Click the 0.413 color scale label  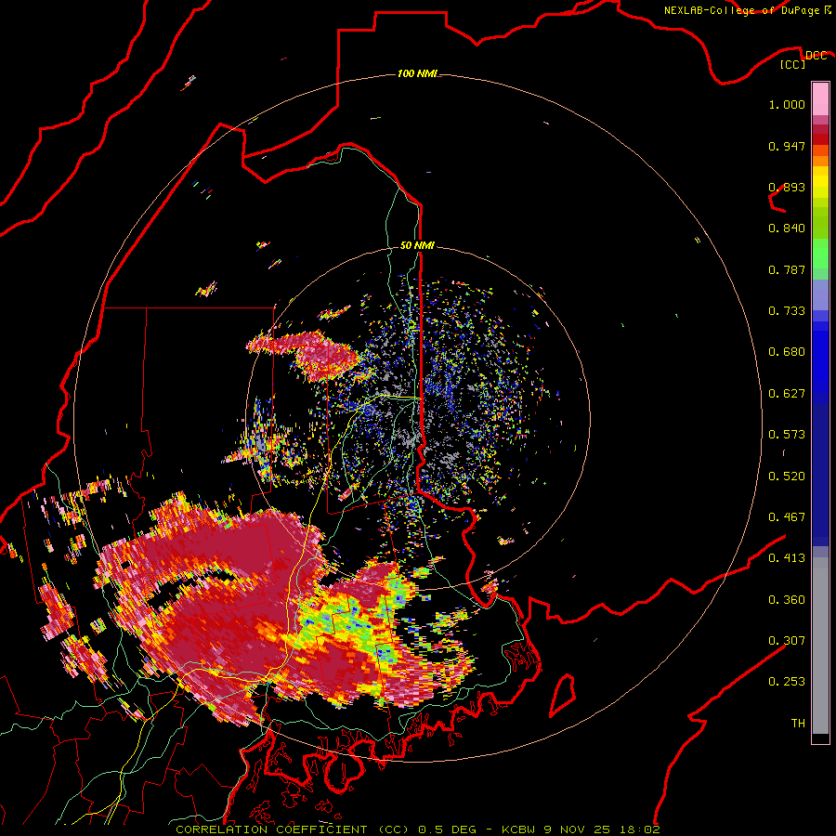(x=787, y=558)
